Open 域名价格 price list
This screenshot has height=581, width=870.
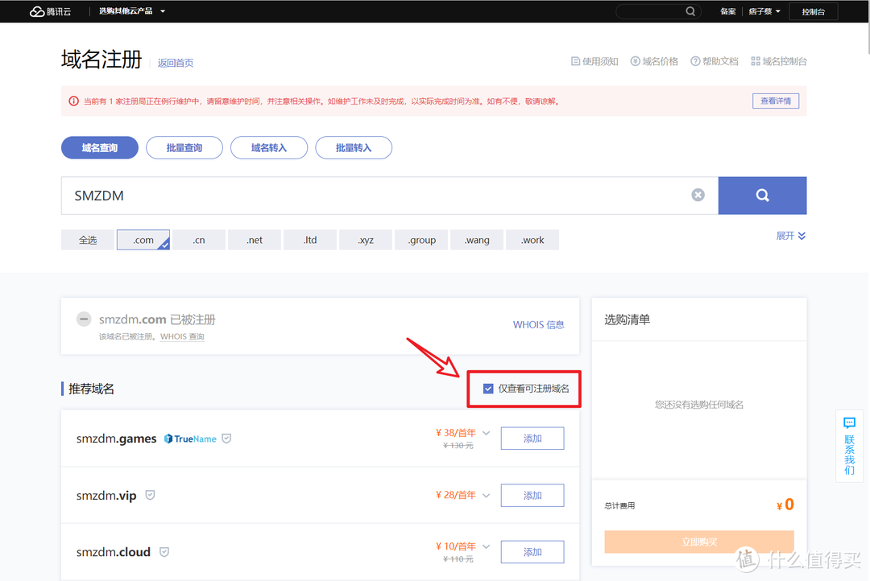pyautogui.click(x=655, y=61)
